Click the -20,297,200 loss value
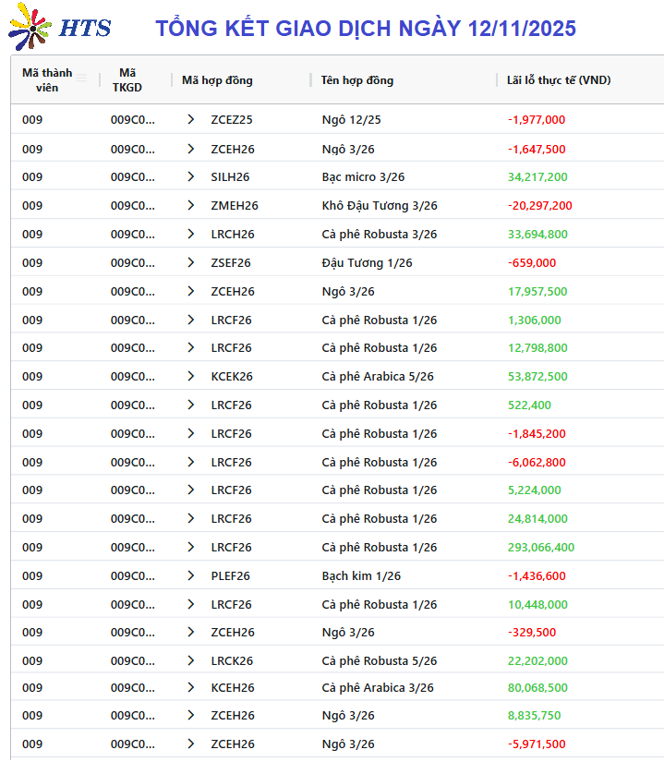664x762 pixels. pyautogui.click(x=539, y=205)
